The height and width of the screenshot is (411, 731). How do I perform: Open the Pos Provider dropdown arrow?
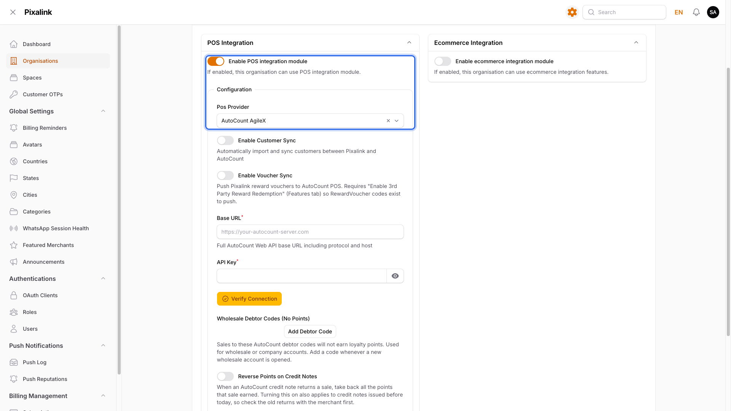coord(397,121)
